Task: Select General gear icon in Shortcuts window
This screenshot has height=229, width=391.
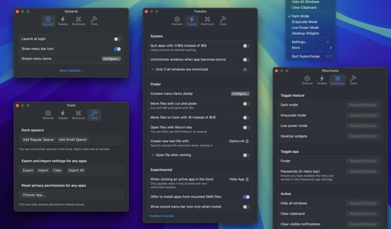Action: coord(307,80)
